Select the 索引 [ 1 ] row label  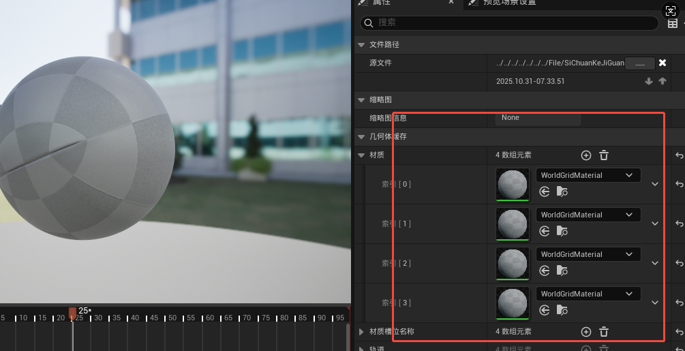[x=396, y=224]
